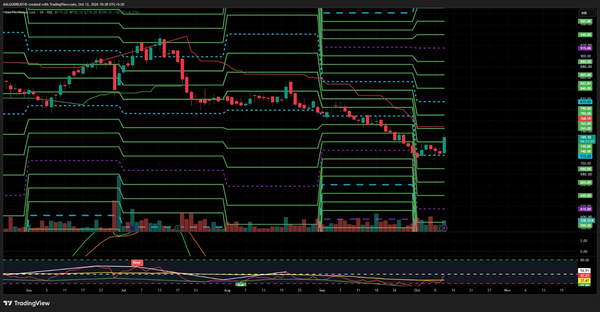Click the Can Fin Homes Ltd. symbol title
This screenshot has width=600, height=312.
tap(21, 12)
